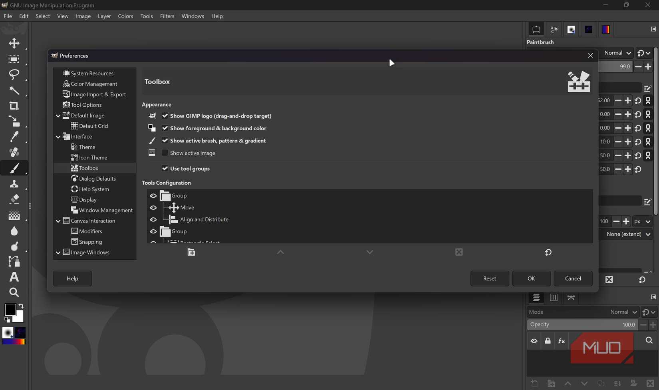
Task: Create a new layer
Action: (534, 383)
